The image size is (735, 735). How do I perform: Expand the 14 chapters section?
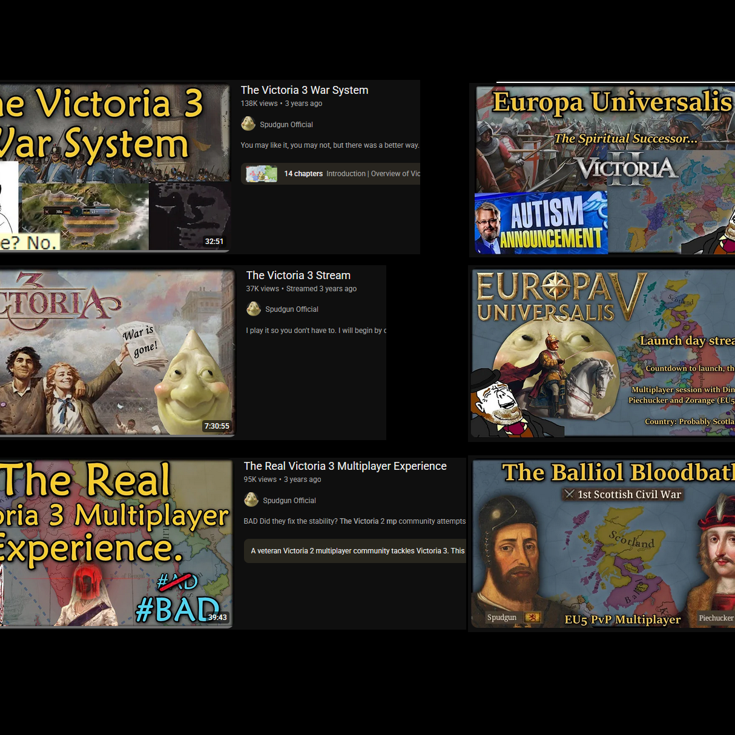tap(331, 174)
